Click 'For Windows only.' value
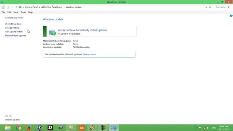233x131 pixels. click(x=81, y=47)
